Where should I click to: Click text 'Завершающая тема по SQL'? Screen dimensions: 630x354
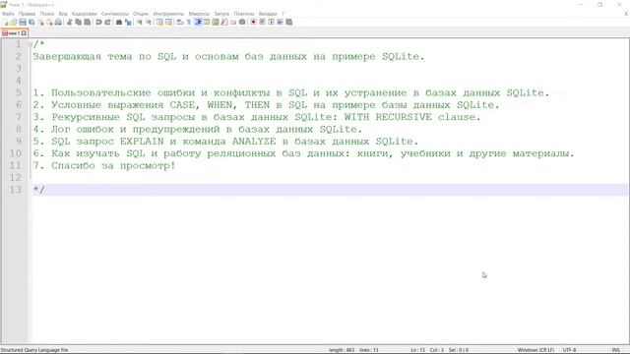104,57
